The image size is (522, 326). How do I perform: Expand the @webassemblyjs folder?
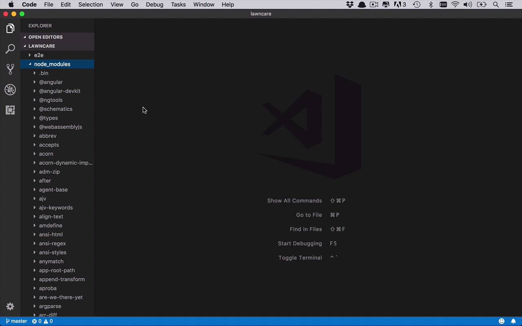click(x=60, y=127)
